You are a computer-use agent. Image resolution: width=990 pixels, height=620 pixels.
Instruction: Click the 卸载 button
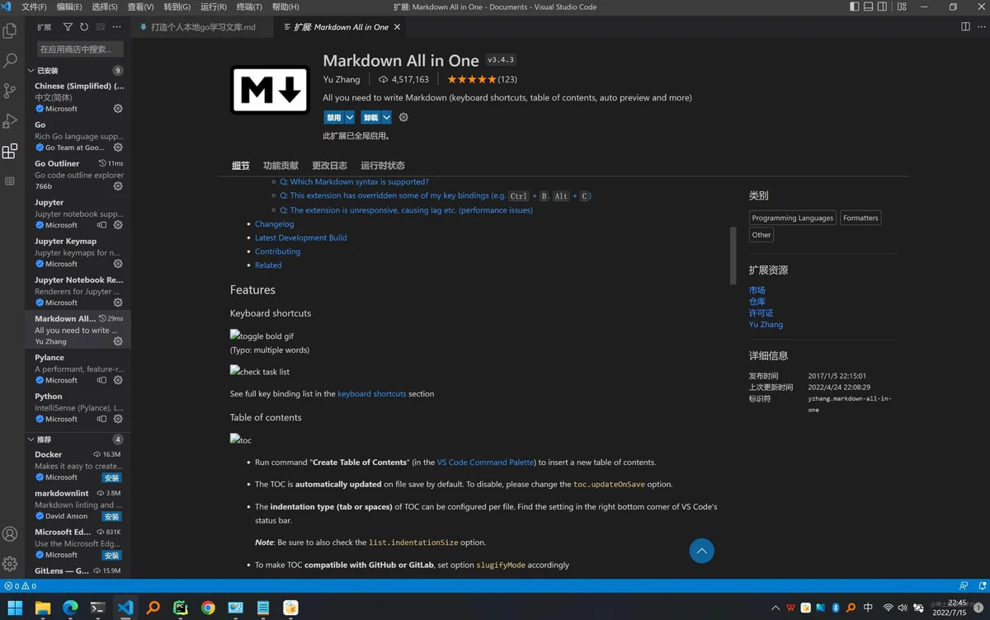370,117
